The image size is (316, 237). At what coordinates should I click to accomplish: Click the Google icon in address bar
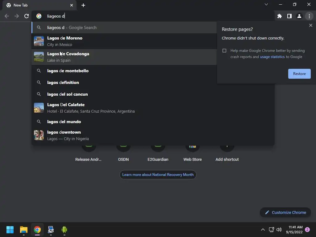click(39, 16)
